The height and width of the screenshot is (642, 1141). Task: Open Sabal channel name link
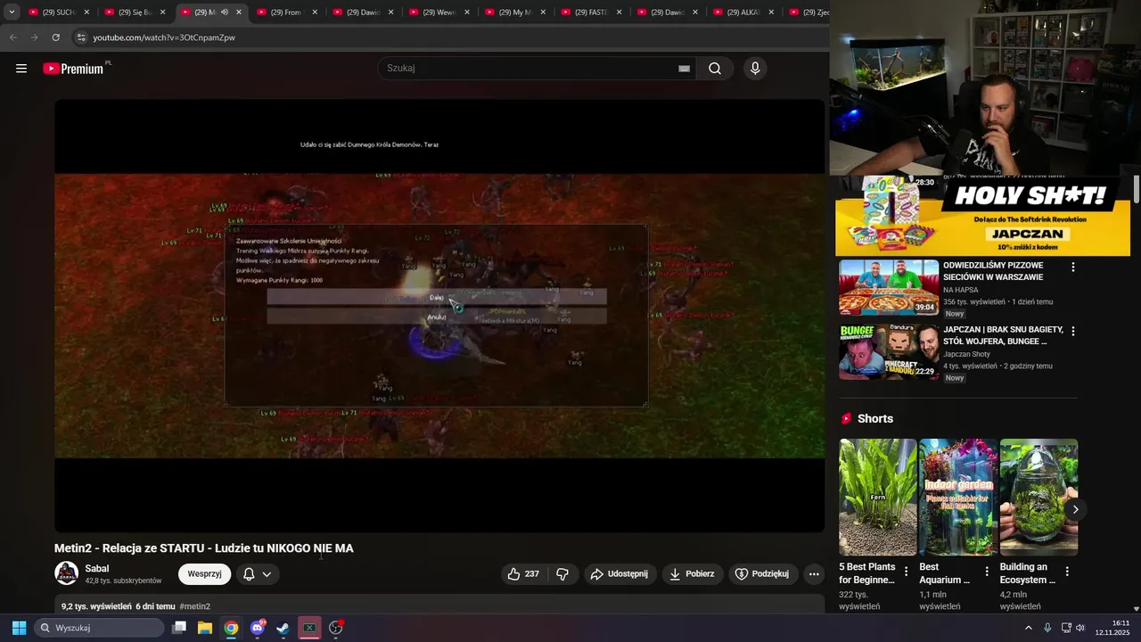(x=97, y=569)
